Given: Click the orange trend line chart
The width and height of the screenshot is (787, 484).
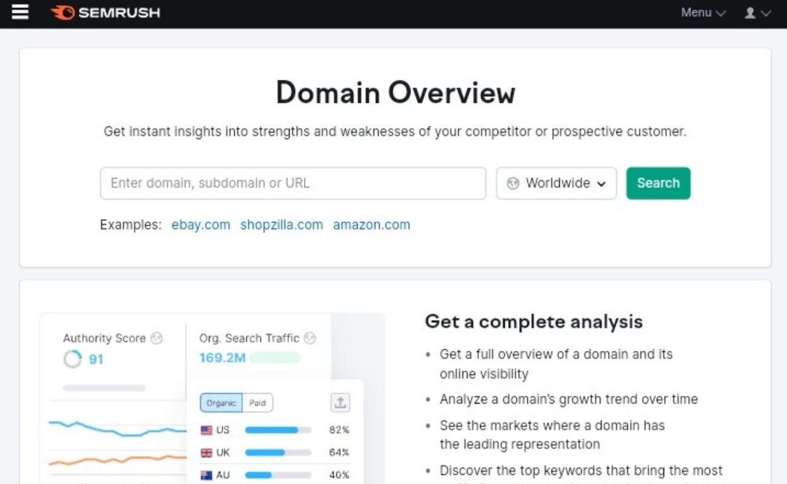Looking at the screenshot, I should (x=117, y=460).
